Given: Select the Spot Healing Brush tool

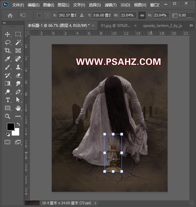Looking at the screenshot, I should click(x=18, y=59).
